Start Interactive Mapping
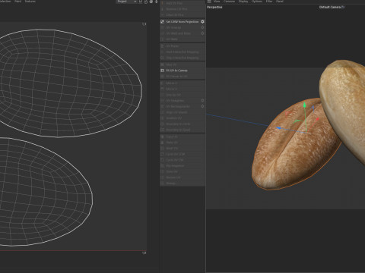This screenshot has height=273, width=365. (182, 52)
